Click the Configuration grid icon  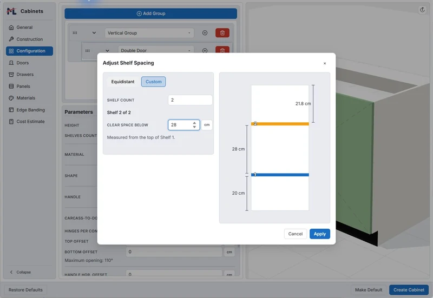(x=11, y=51)
